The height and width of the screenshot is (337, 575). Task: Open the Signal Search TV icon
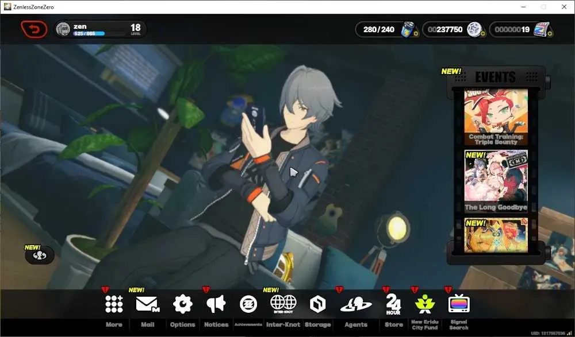(x=459, y=303)
